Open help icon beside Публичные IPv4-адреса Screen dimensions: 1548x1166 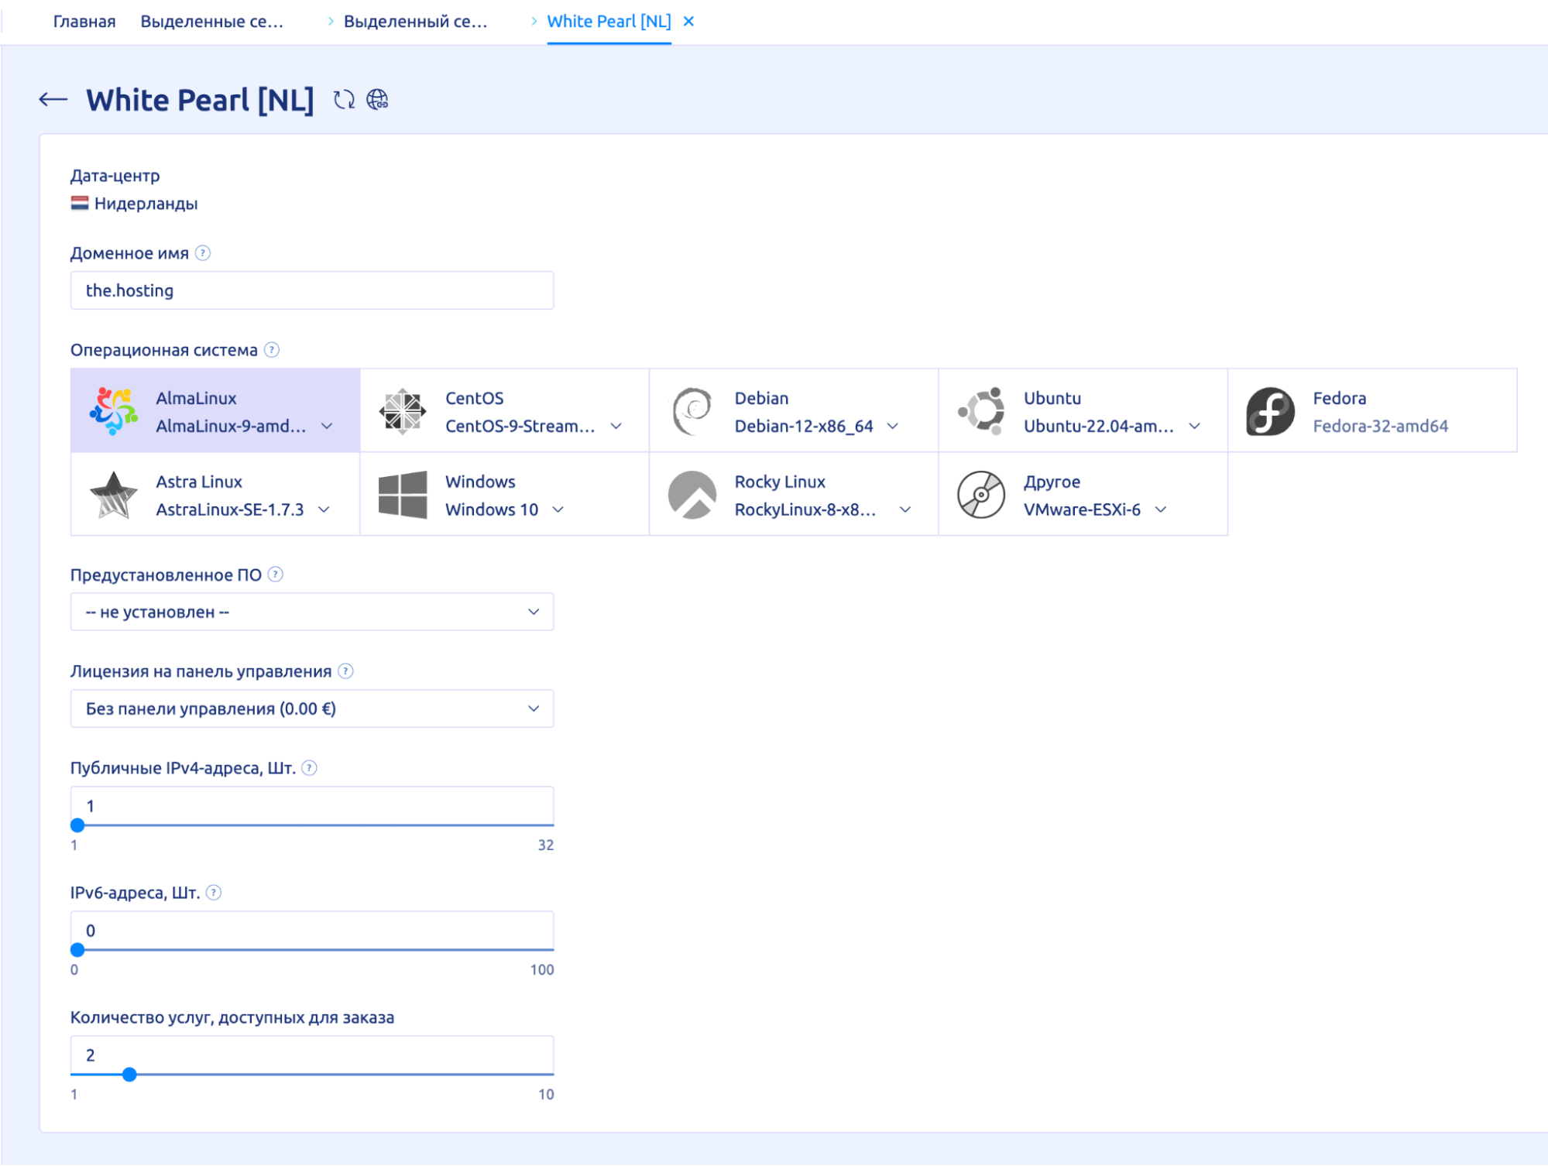pos(310,768)
